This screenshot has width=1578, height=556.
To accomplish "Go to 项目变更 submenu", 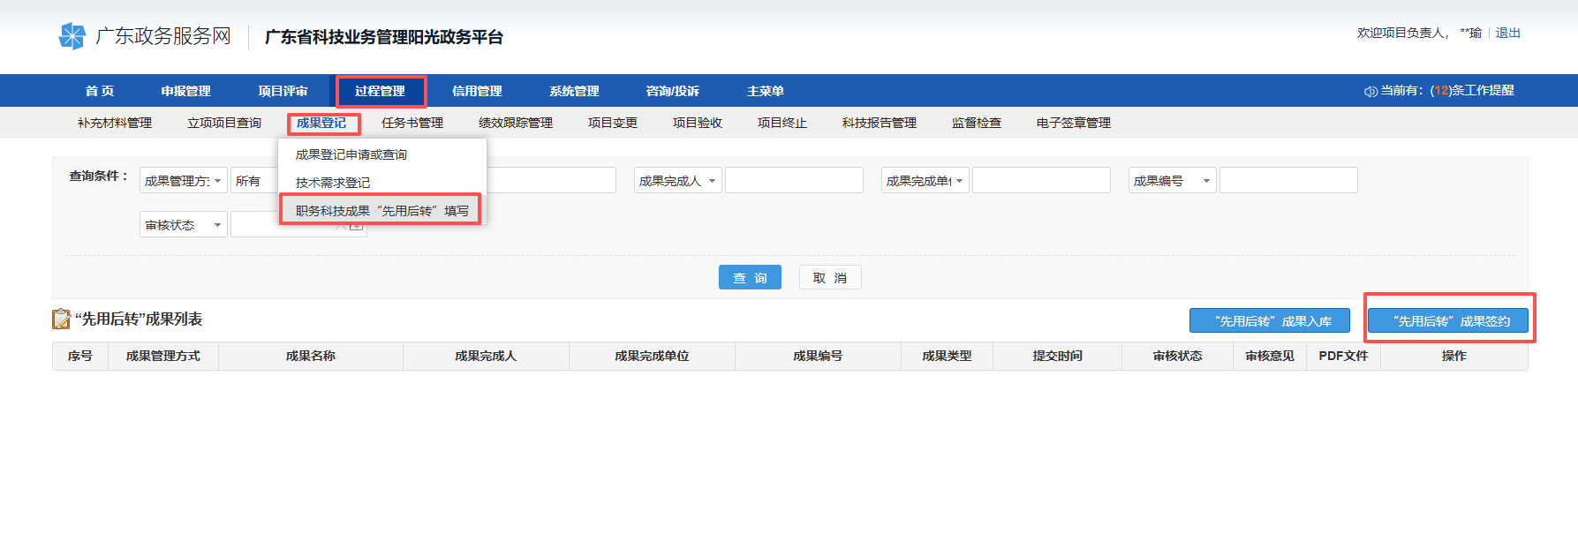I will pos(613,123).
